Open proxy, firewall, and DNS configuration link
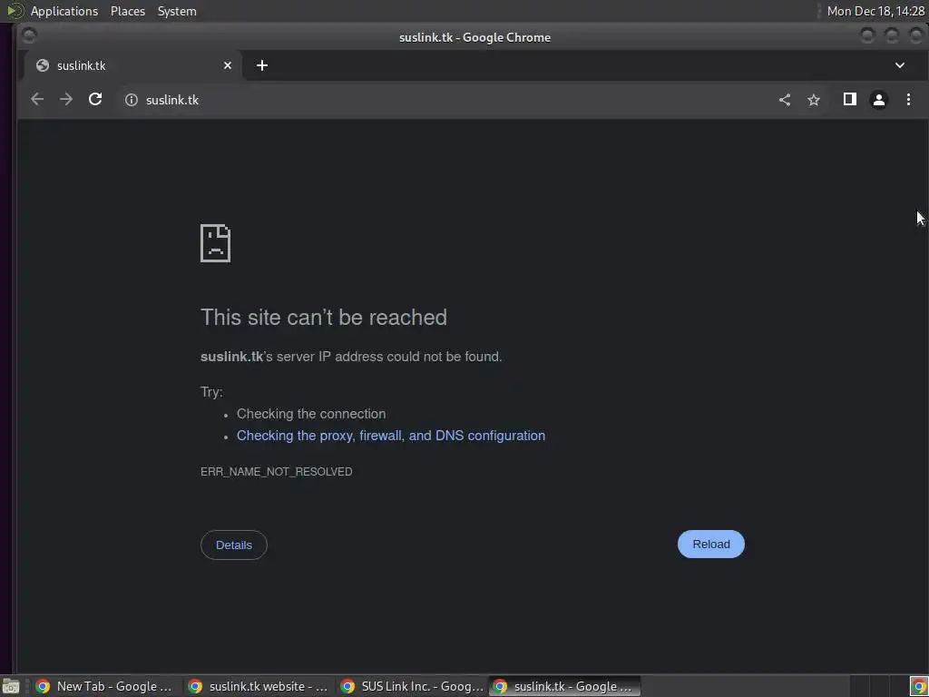This screenshot has width=929, height=697. coord(391,436)
